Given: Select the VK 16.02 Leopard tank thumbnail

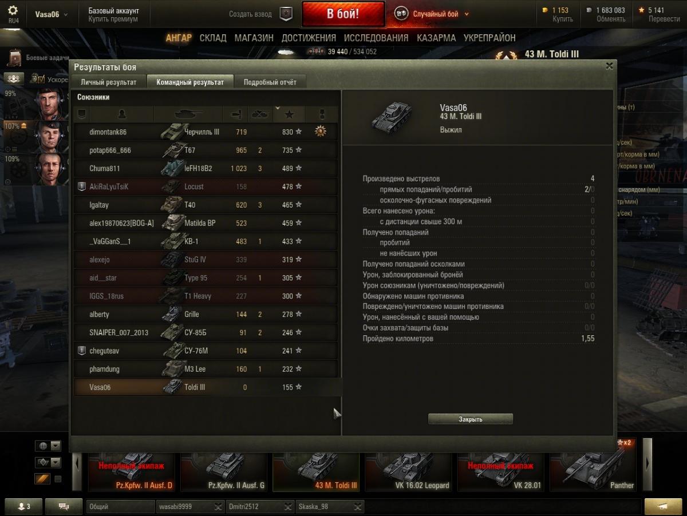Looking at the screenshot, I should (x=408, y=470).
